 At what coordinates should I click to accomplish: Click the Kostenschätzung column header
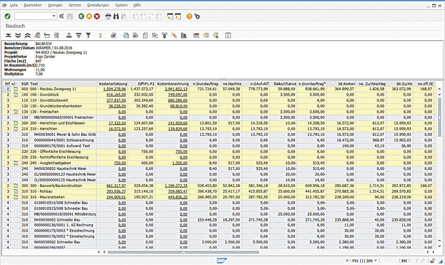pyautogui.click(x=112, y=83)
